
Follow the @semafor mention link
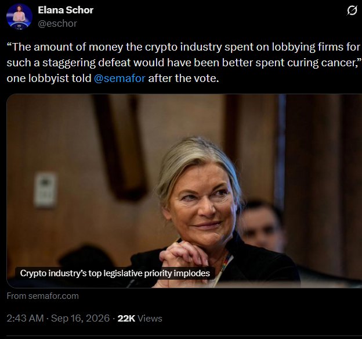[120, 78]
